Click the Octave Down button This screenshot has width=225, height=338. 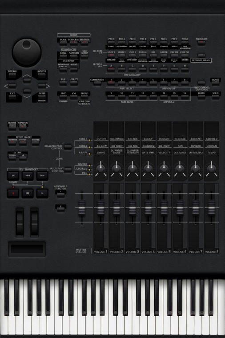tap(12, 158)
